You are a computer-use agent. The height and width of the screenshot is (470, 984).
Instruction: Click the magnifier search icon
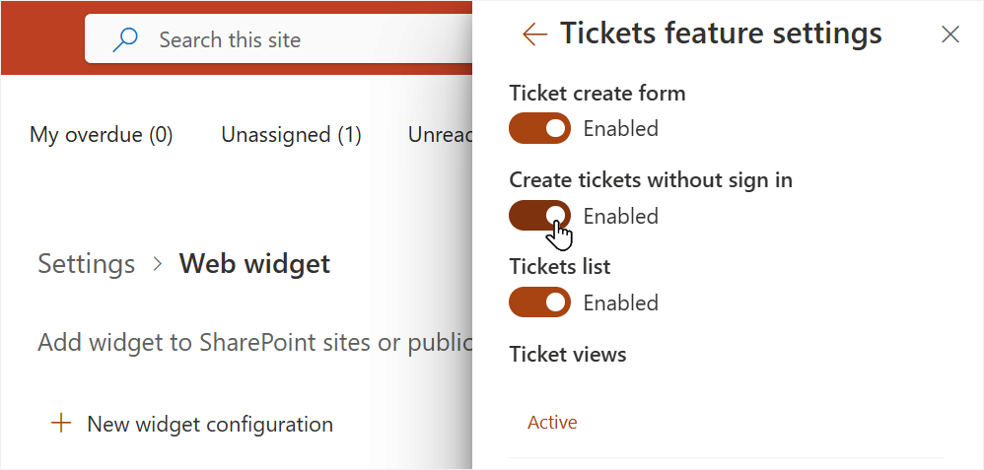point(125,39)
